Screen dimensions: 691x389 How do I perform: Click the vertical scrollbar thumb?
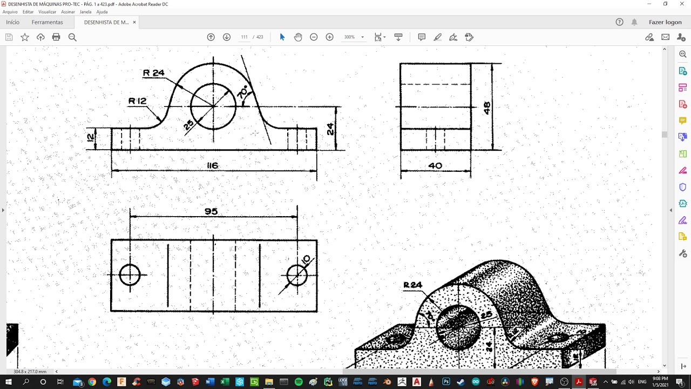pos(665,135)
